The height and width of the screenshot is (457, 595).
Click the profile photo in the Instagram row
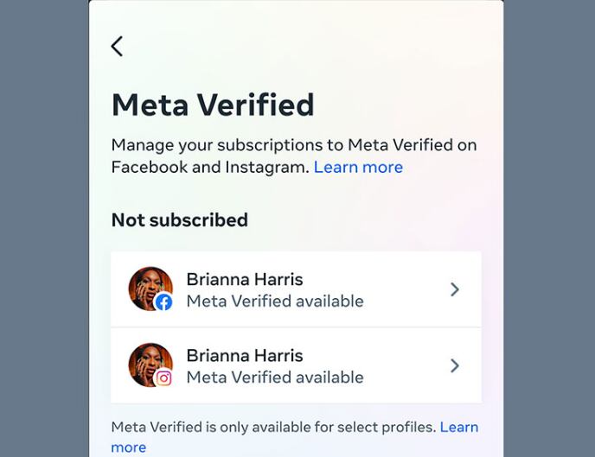(x=147, y=362)
